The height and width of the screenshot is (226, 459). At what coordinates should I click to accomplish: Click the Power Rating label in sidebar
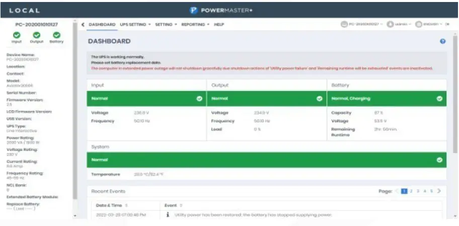(x=20, y=138)
